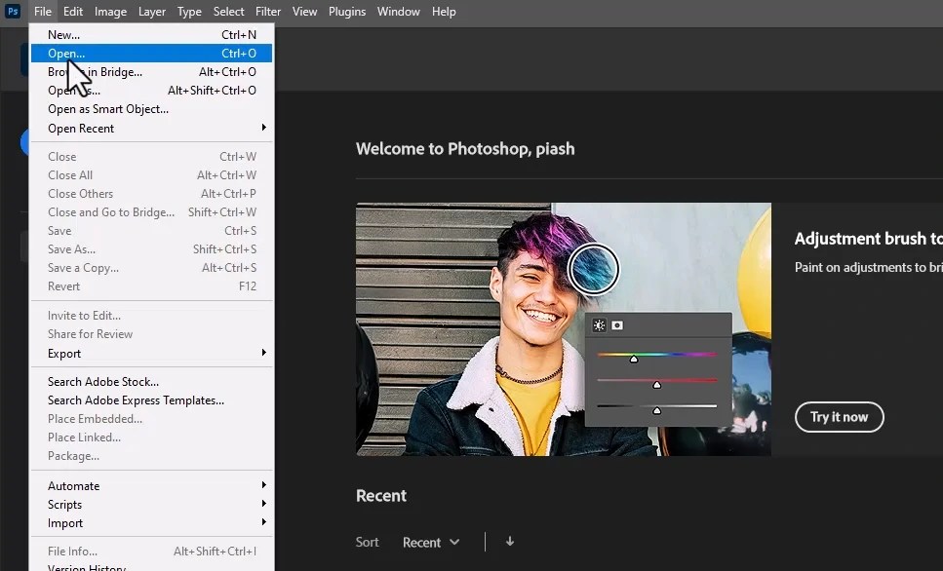The width and height of the screenshot is (943, 571).
Task: Open the Filter menu
Action: pos(268,11)
